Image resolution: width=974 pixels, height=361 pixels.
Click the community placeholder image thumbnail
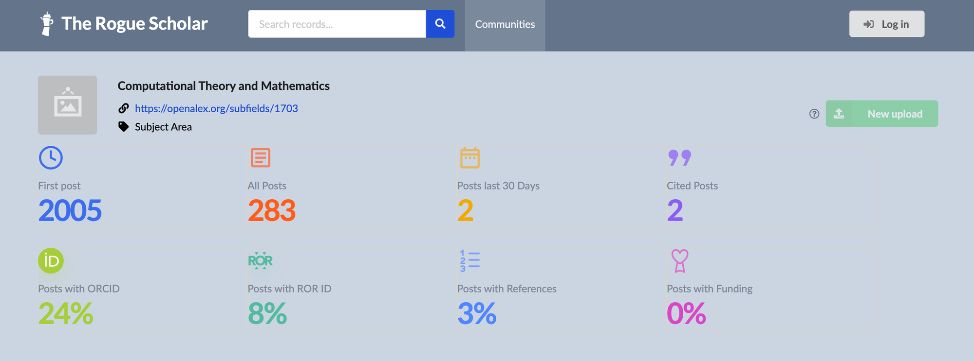click(67, 105)
